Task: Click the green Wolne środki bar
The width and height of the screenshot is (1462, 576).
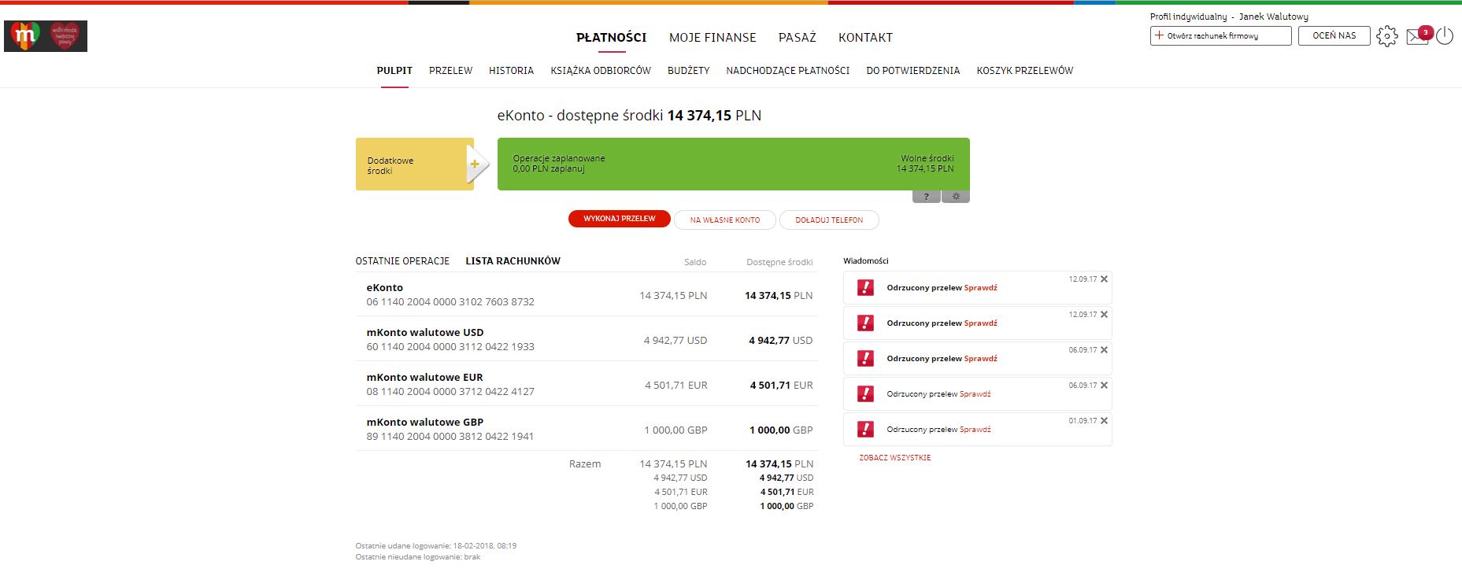Action: tap(733, 164)
